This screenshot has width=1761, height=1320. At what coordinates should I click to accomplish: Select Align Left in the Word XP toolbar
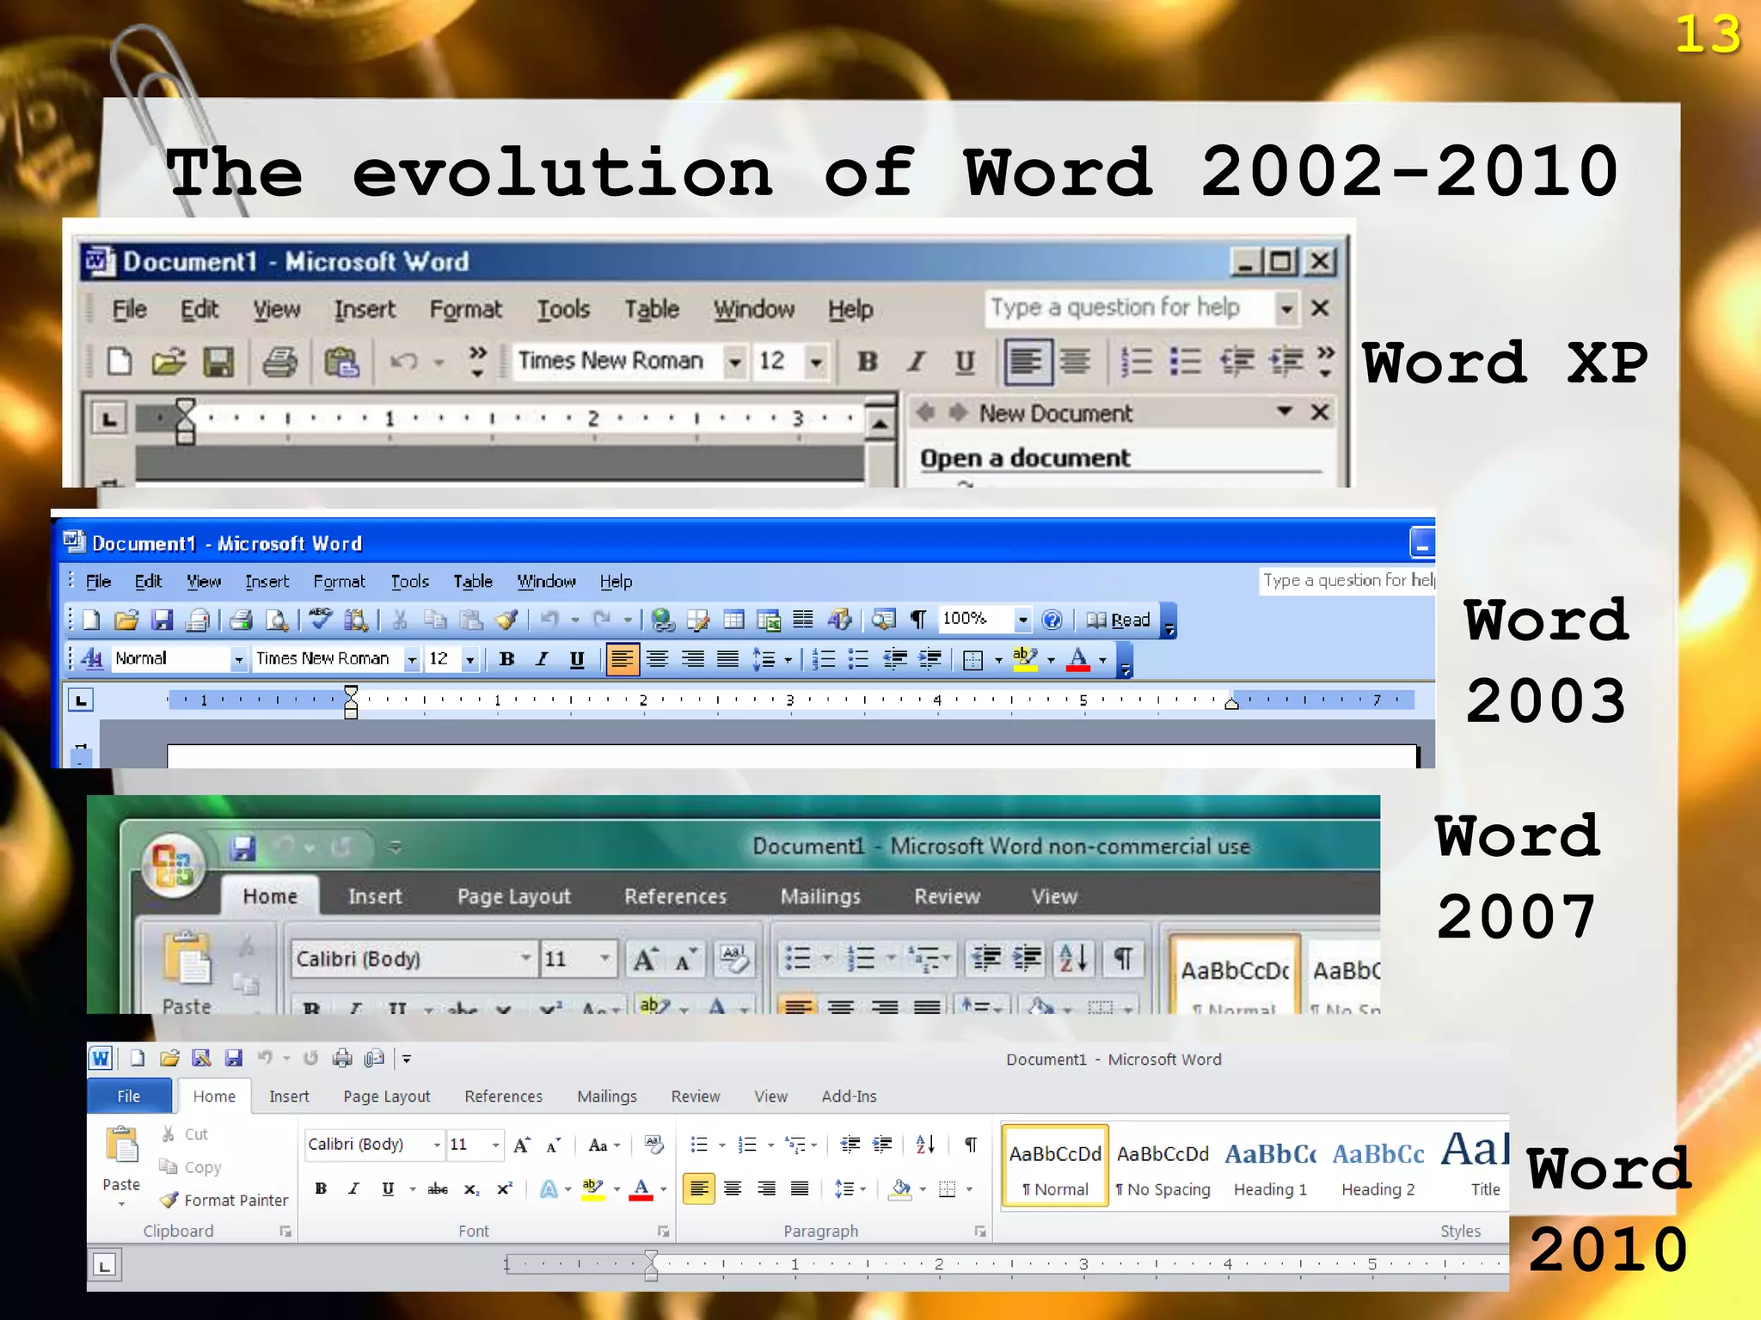pos(1027,362)
